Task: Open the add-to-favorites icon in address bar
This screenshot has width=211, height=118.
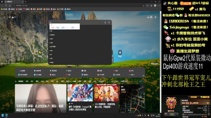Action: (143, 6)
